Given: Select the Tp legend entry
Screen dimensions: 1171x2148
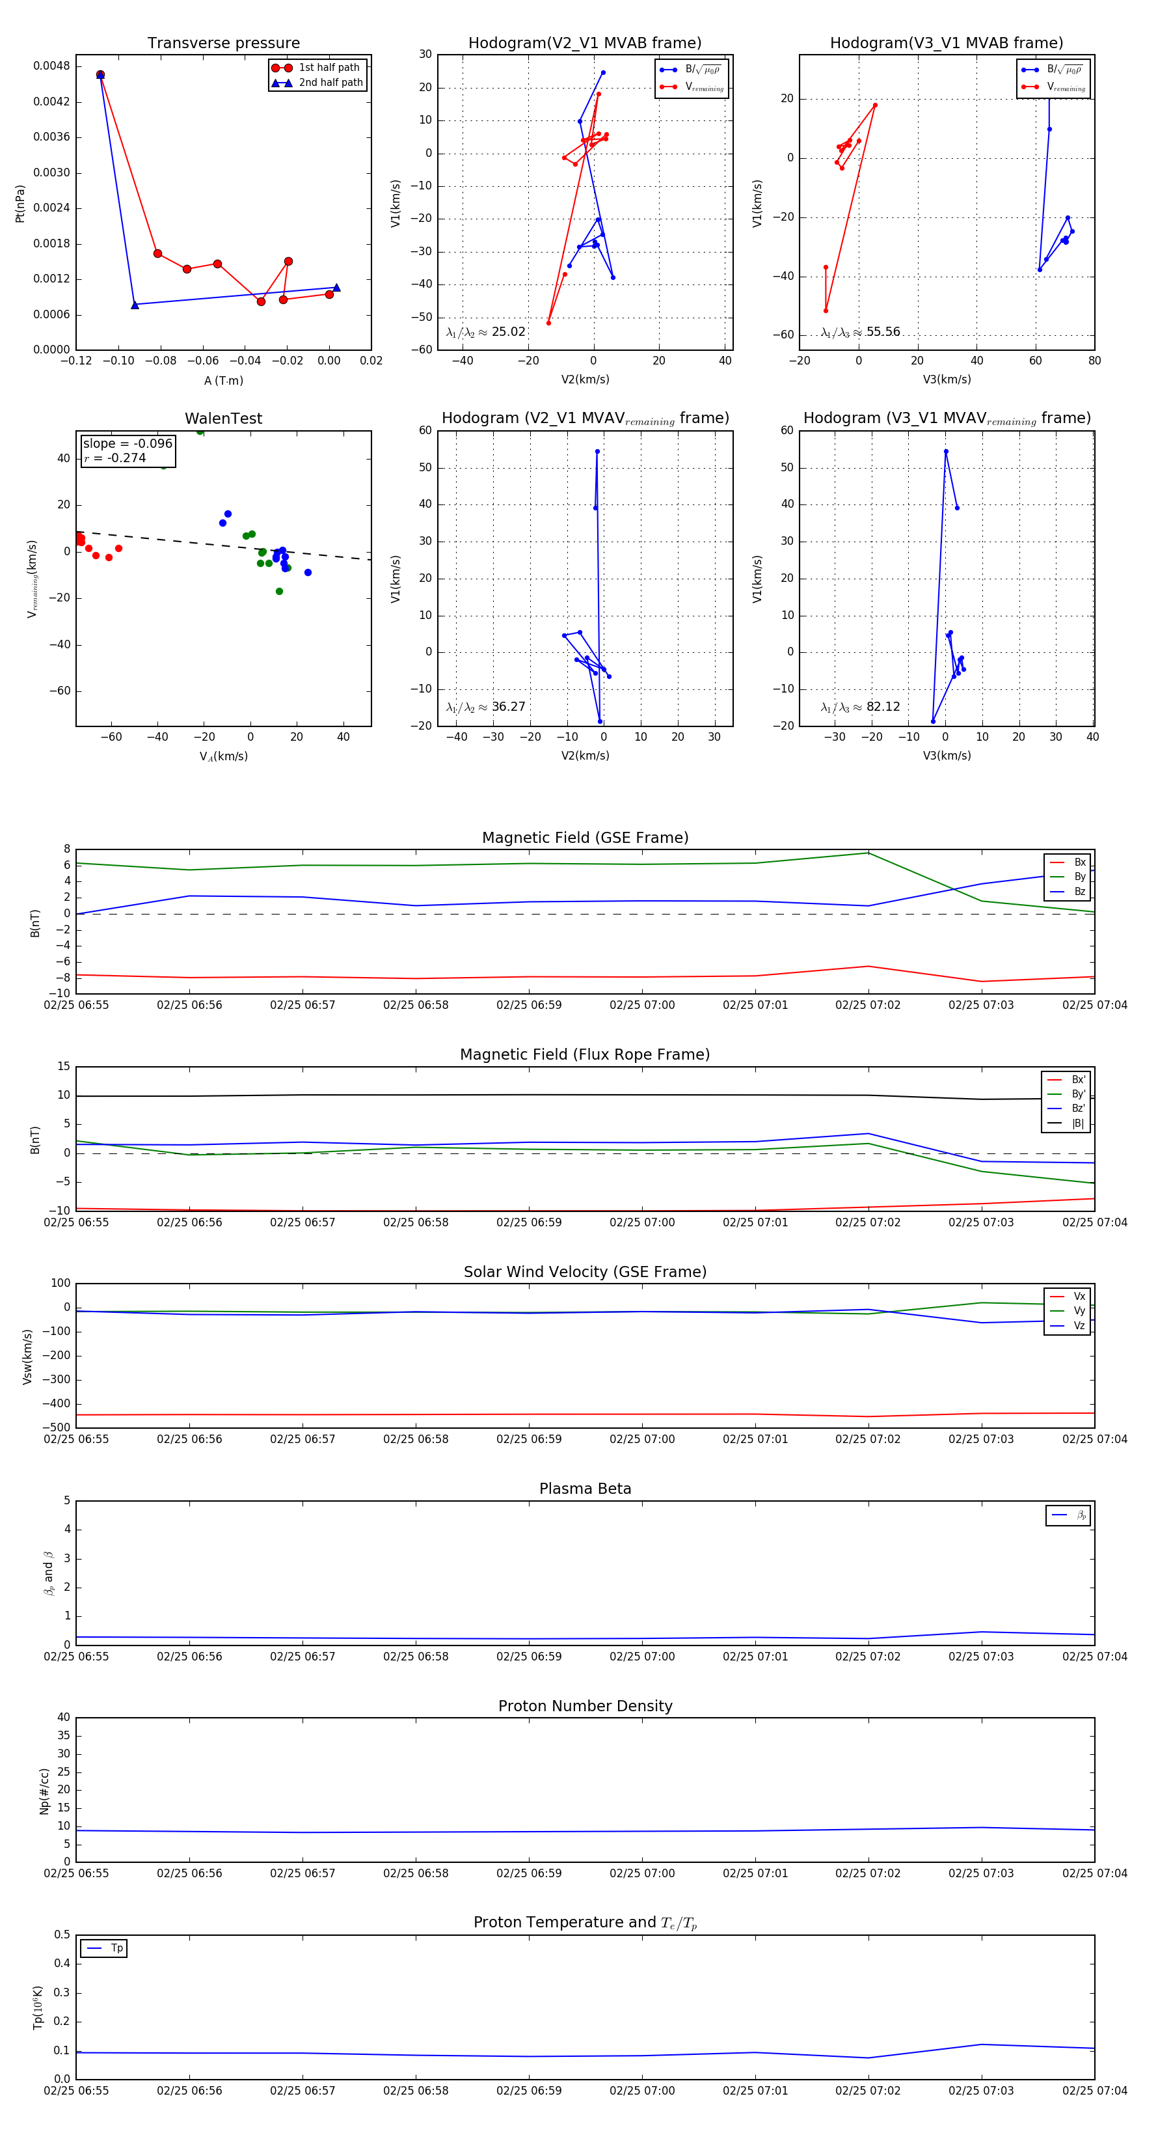Looking at the screenshot, I should [x=104, y=1949].
